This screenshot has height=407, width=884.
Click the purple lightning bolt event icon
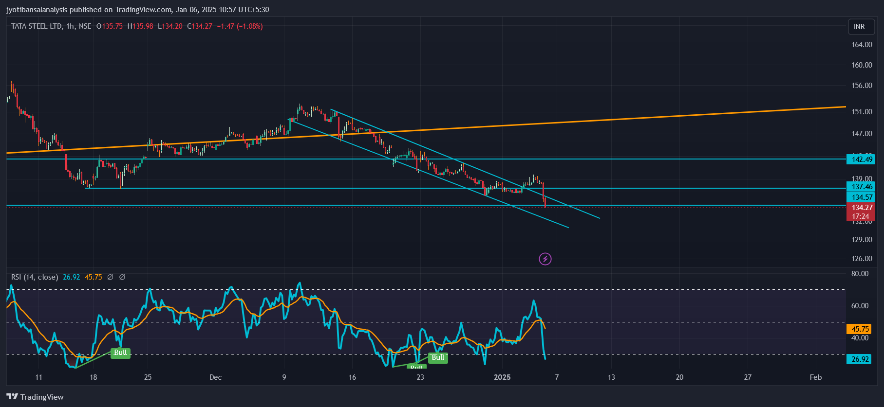click(x=545, y=259)
